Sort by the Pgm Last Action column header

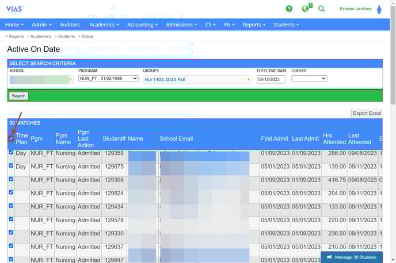point(86,138)
